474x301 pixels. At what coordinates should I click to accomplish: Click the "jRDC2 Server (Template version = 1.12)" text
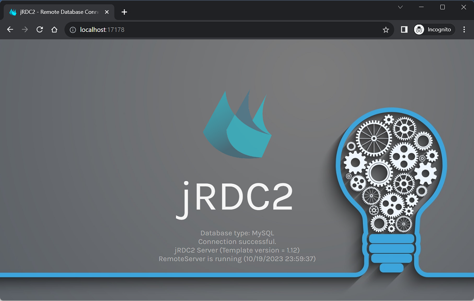[x=237, y=250]
